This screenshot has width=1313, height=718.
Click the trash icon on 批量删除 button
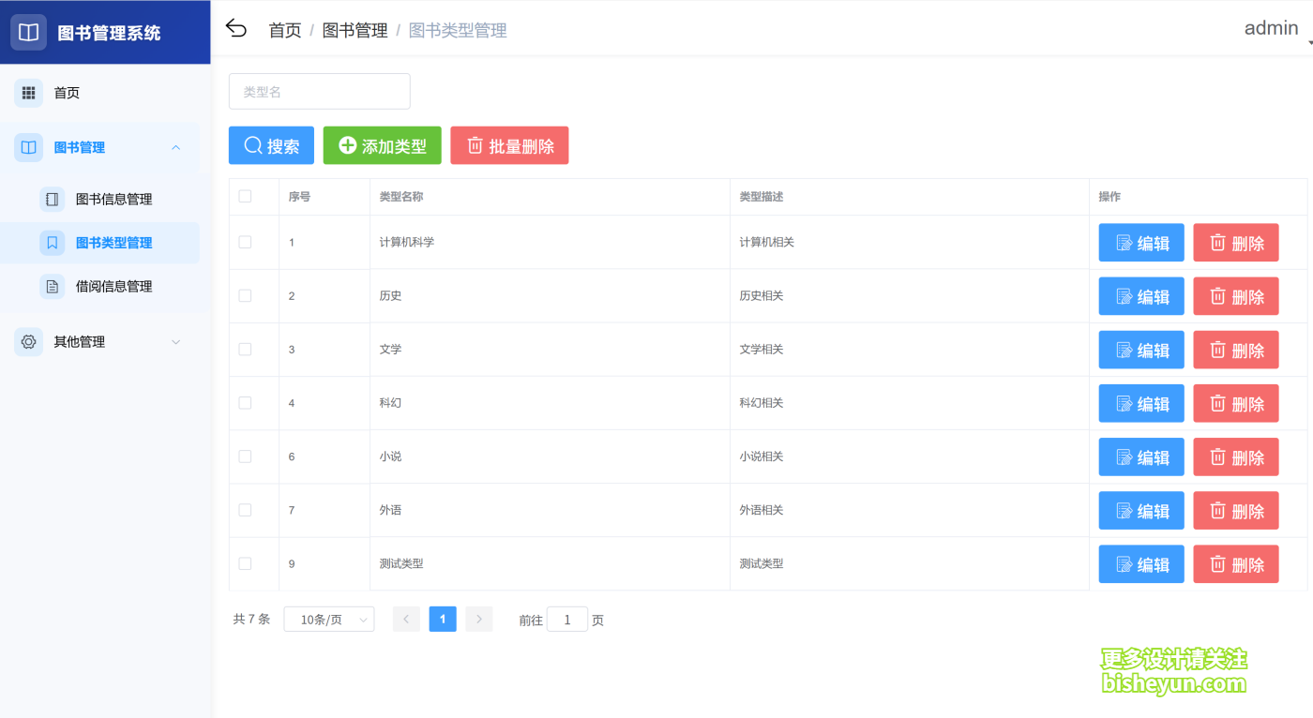pyautogui.click(x=475, y=145)
